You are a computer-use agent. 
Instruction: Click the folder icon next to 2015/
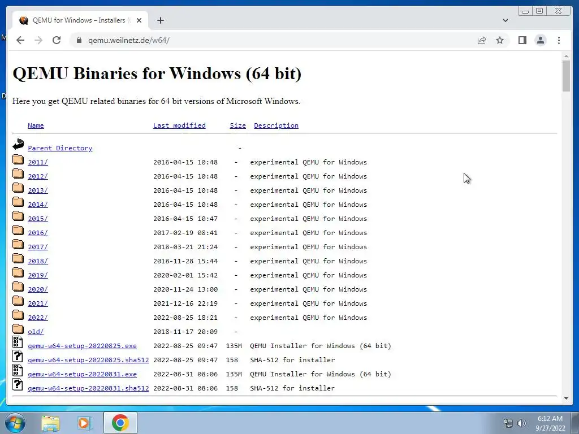click(18, 216)
